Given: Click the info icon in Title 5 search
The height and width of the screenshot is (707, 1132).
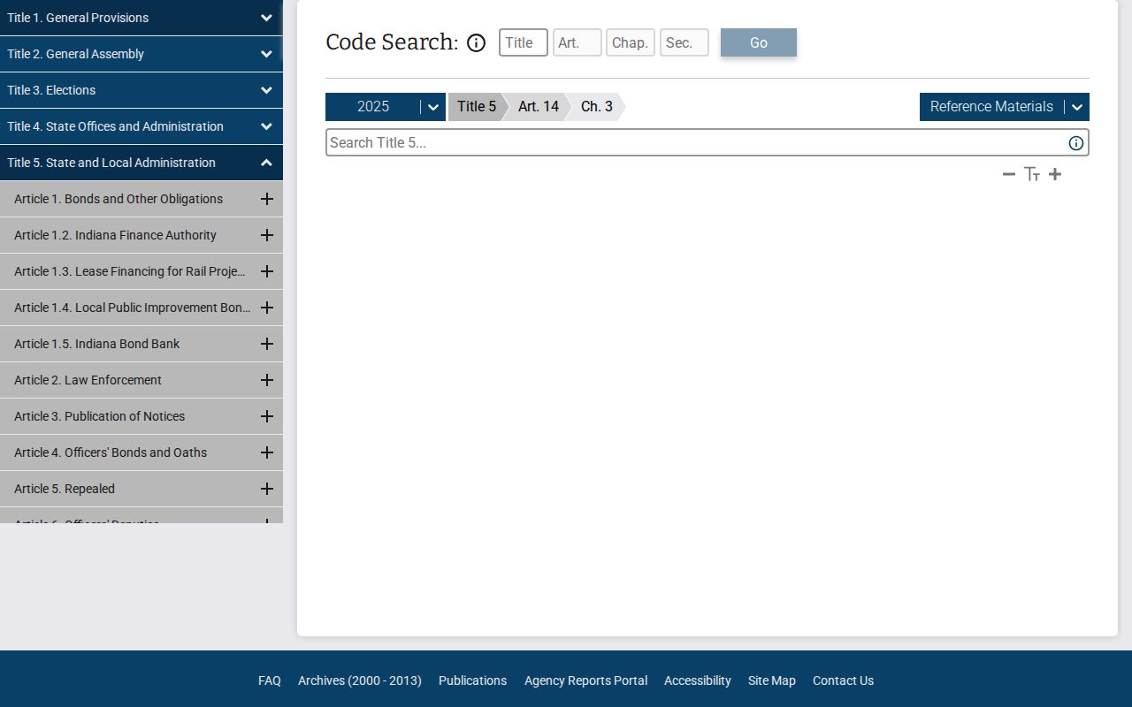Looking at the screenshot, I should click(1076, 143).
